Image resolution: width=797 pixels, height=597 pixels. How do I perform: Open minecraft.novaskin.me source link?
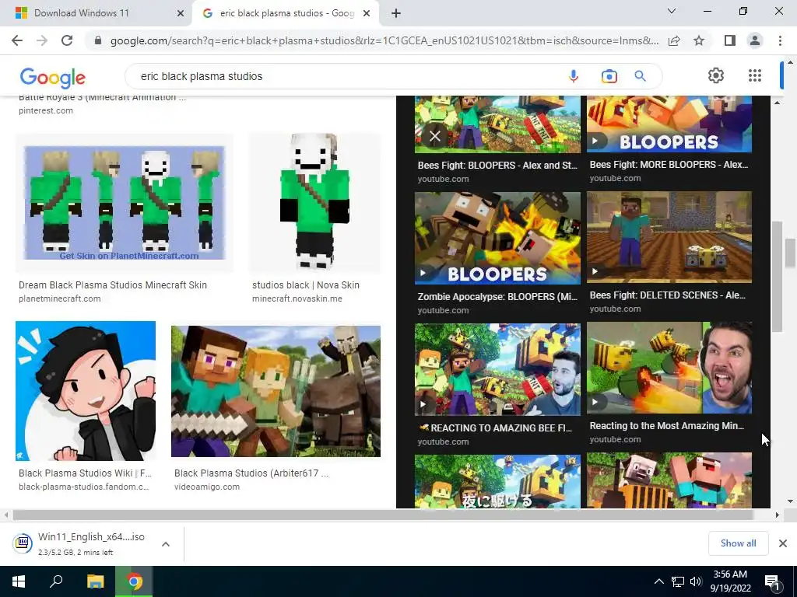pyautogui.click(x=297, y=298)
